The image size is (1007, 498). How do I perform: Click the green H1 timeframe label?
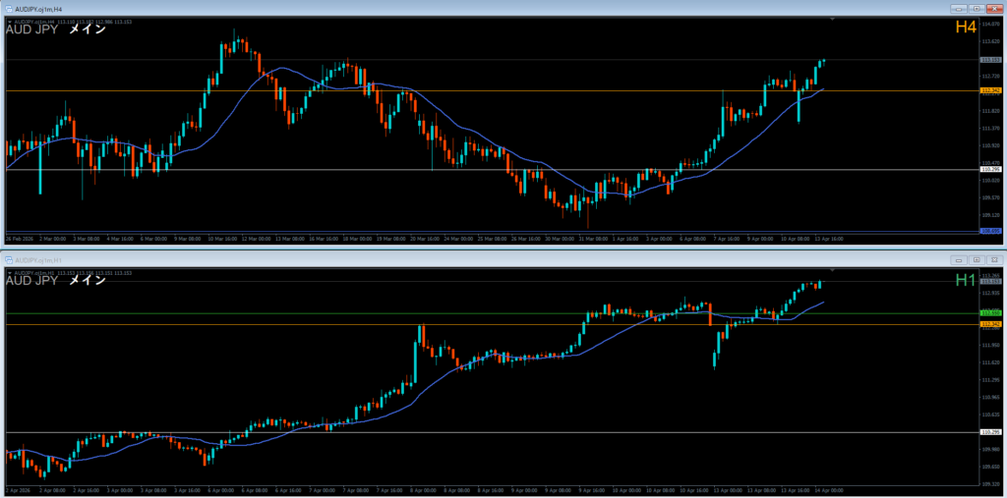coord(965,281)
